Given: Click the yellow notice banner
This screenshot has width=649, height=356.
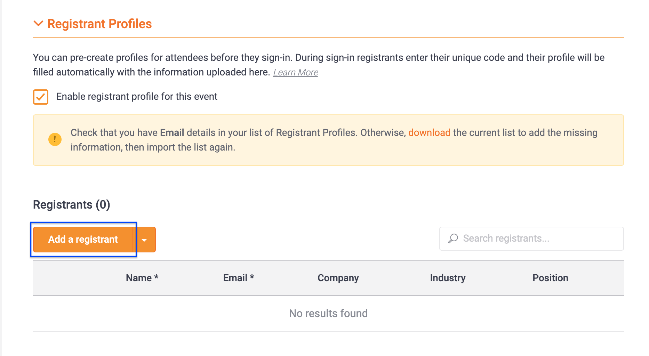Looking at the screenshot, I should pos(328,140).
